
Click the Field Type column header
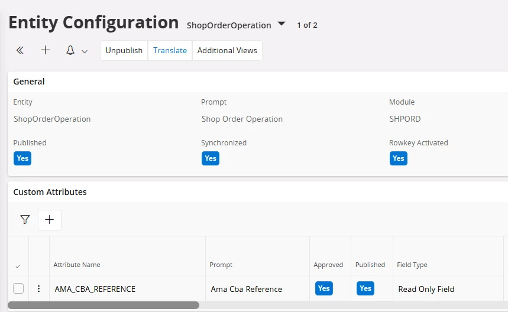click(412, 265)
